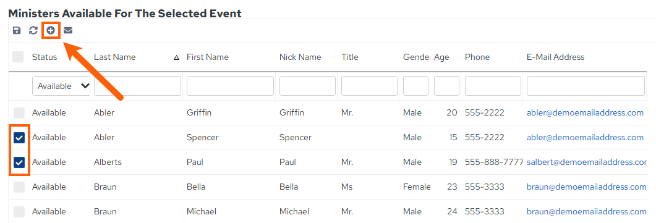Open the Status filter dropdown
Image resolution: width=656 pixels, height=223 pixels.
tap(61, 86)
